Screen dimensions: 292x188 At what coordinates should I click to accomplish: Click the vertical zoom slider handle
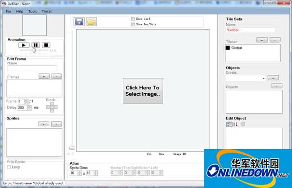point(72,148)
